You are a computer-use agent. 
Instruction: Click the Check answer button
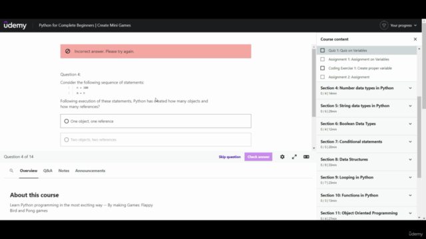[x=258, y=157]
